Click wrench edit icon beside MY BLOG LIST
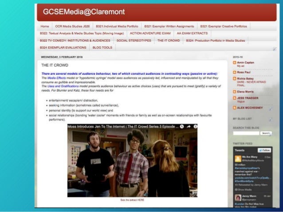283x212 pixels. point(271,119)
